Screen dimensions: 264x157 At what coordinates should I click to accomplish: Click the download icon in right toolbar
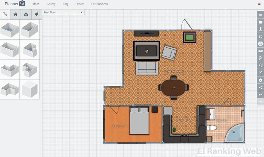click(x=260, y=29)
